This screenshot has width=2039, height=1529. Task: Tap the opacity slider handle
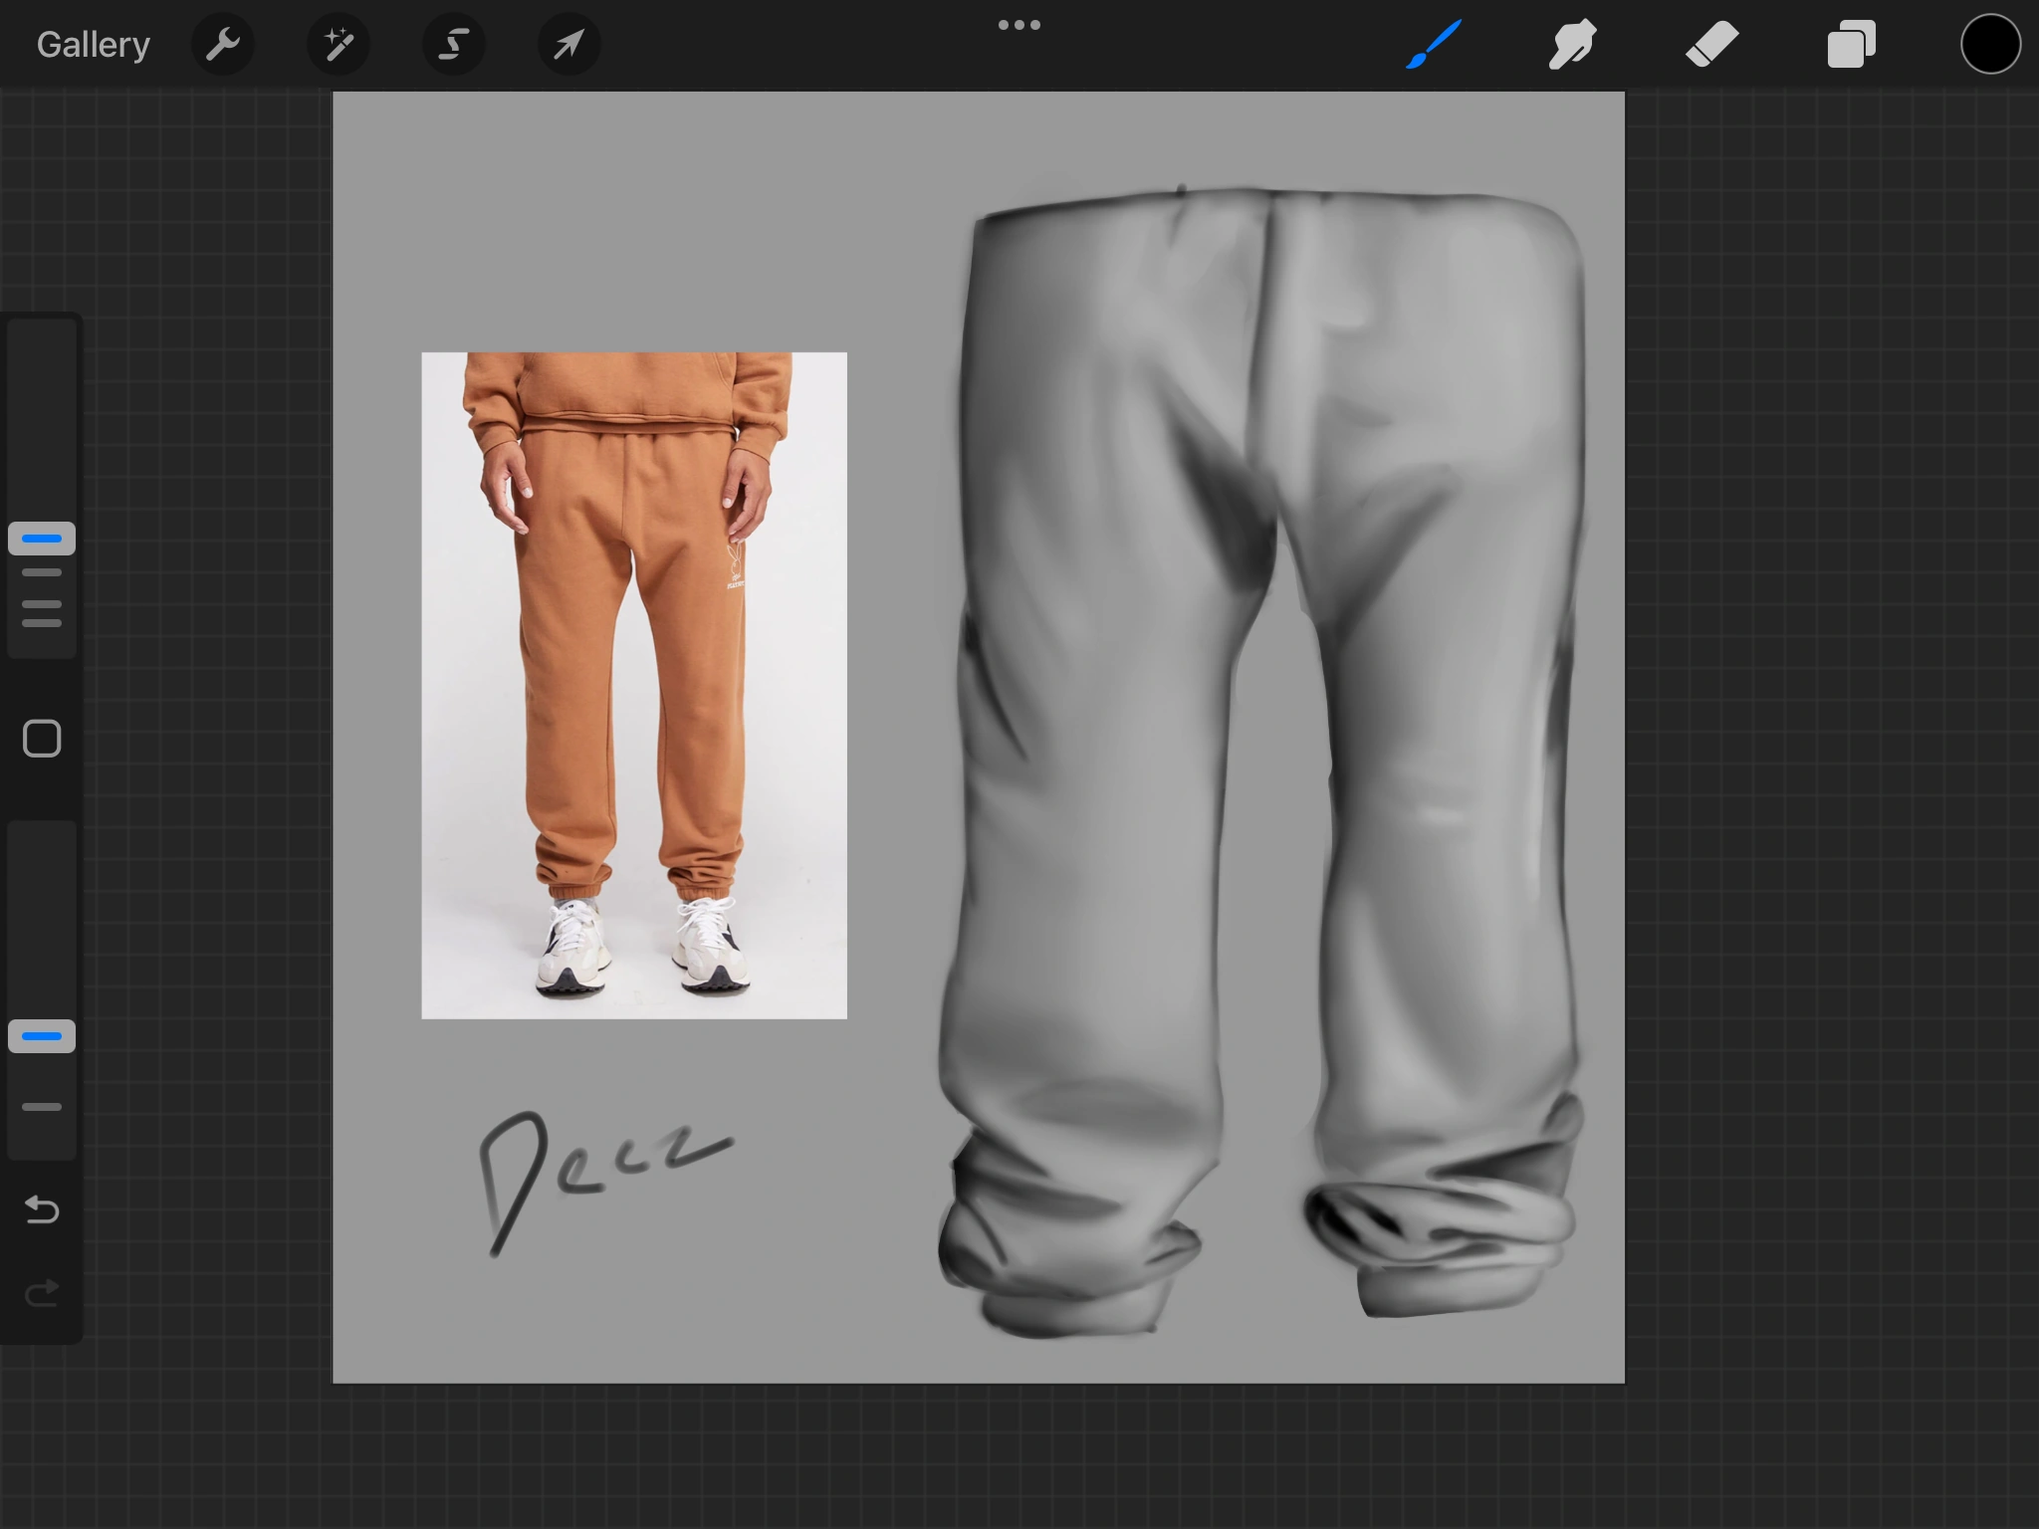[41, 1036]
